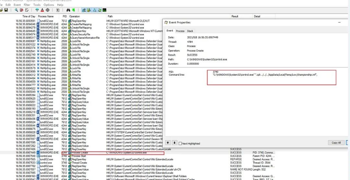Toggle Show Process and Thread Activity icon
Screen dimensions: 350x180
(x=99, y=10)
